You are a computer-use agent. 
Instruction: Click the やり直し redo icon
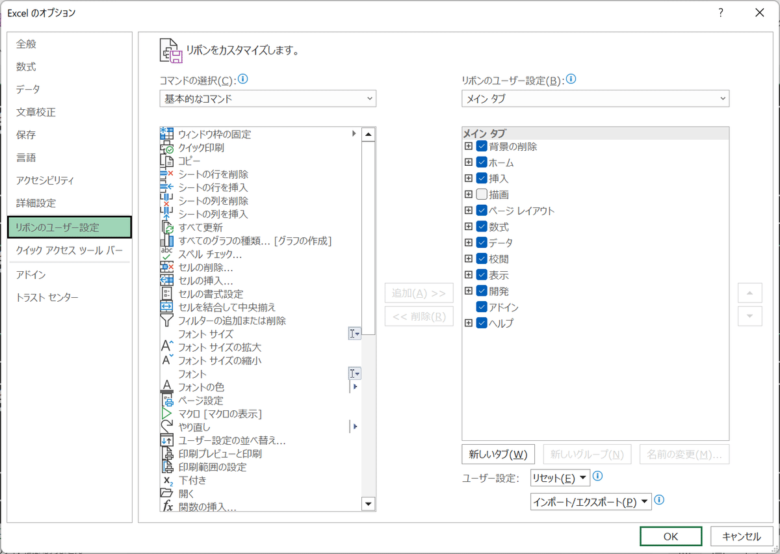[166, 427]
